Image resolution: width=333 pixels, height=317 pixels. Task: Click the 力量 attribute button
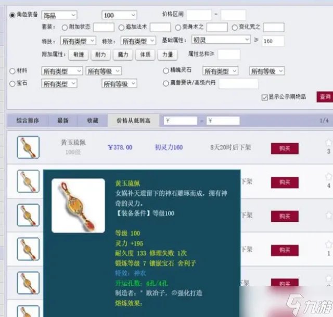coord(168,55)
